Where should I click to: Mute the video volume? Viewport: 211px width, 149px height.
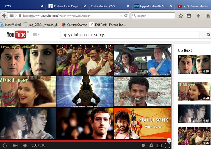[x=25, y=145]
